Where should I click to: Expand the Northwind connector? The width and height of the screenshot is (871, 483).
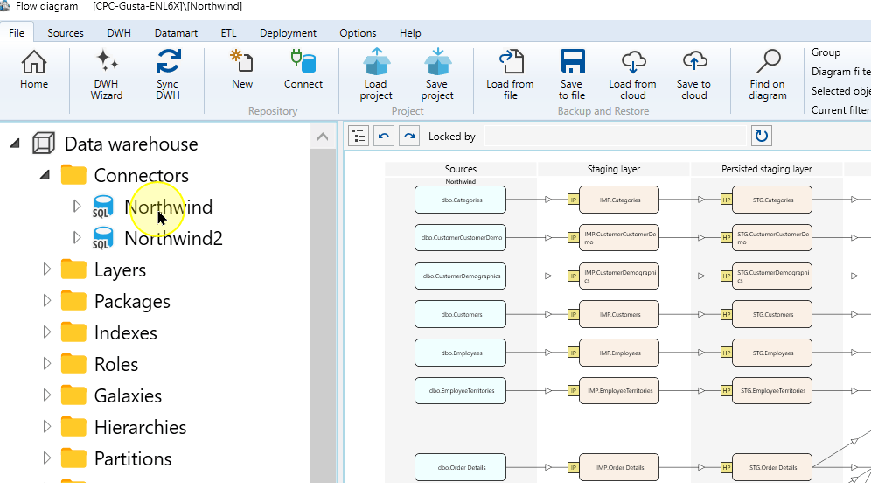tap(77, 206)
